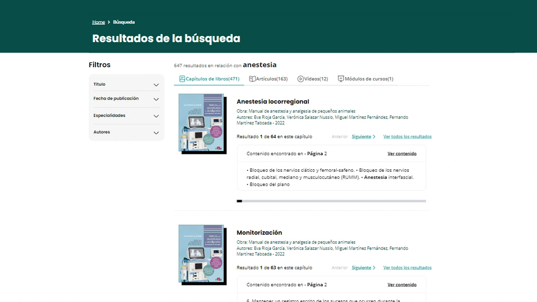Switch to Artículos(163) tab

[272, 79]
